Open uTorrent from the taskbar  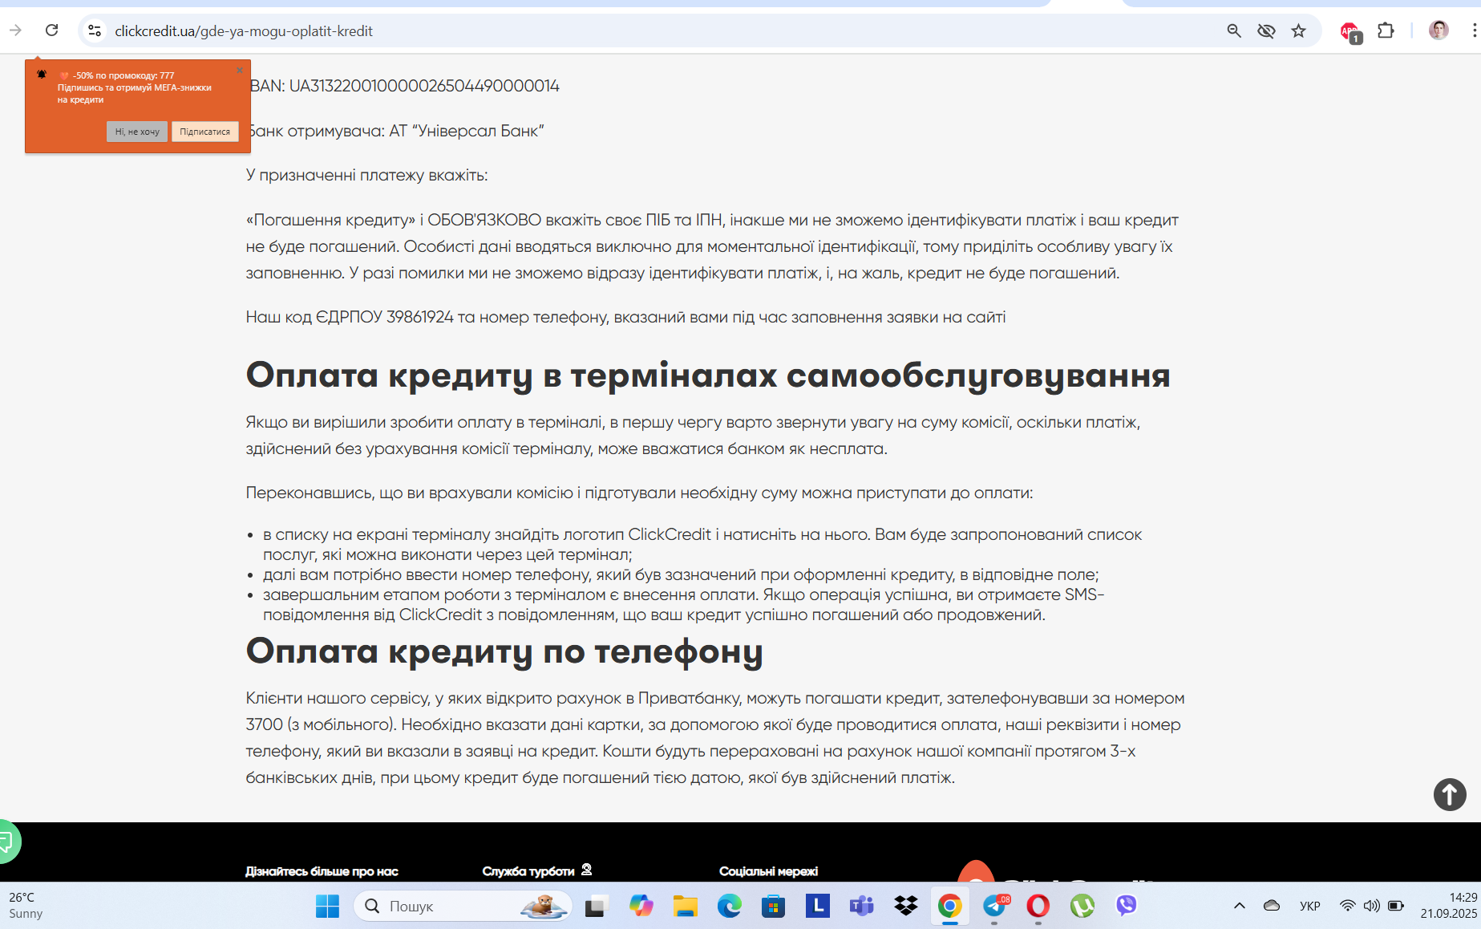pos(1082,907)
